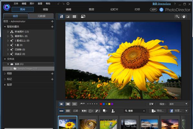Image resolution: width=193 pixels, height=129 pixels.
Task: Select the hand pan tool
Action: point(184,16)
